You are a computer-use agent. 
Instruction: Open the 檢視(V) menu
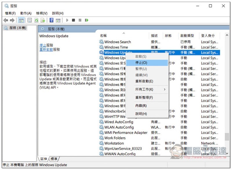(x=42, y=13)
